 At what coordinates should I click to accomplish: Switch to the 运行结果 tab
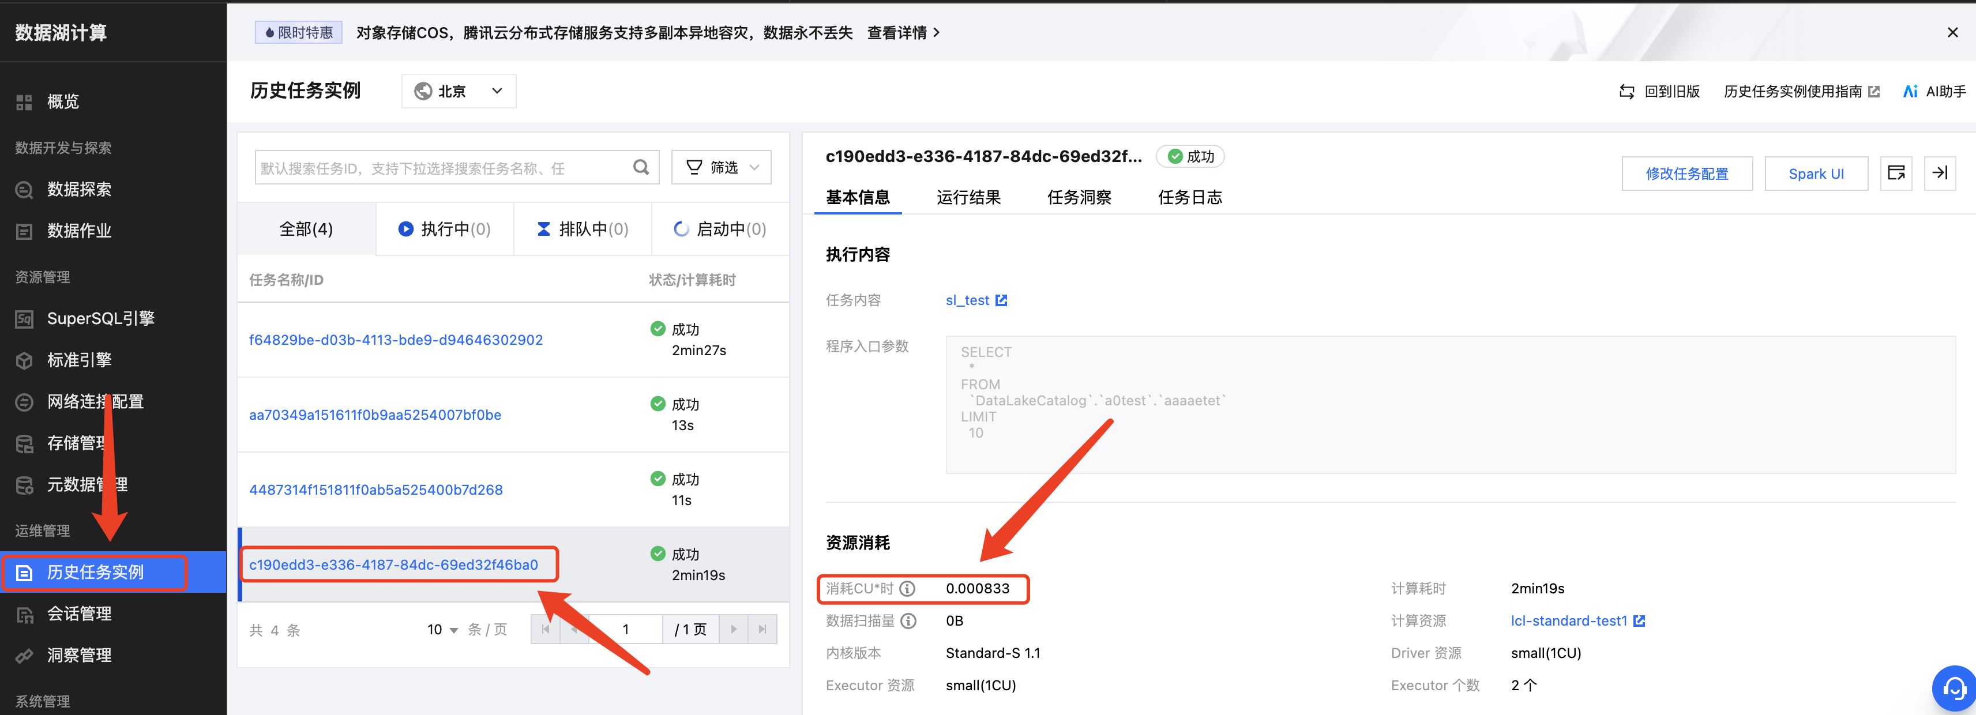(968, 197)
